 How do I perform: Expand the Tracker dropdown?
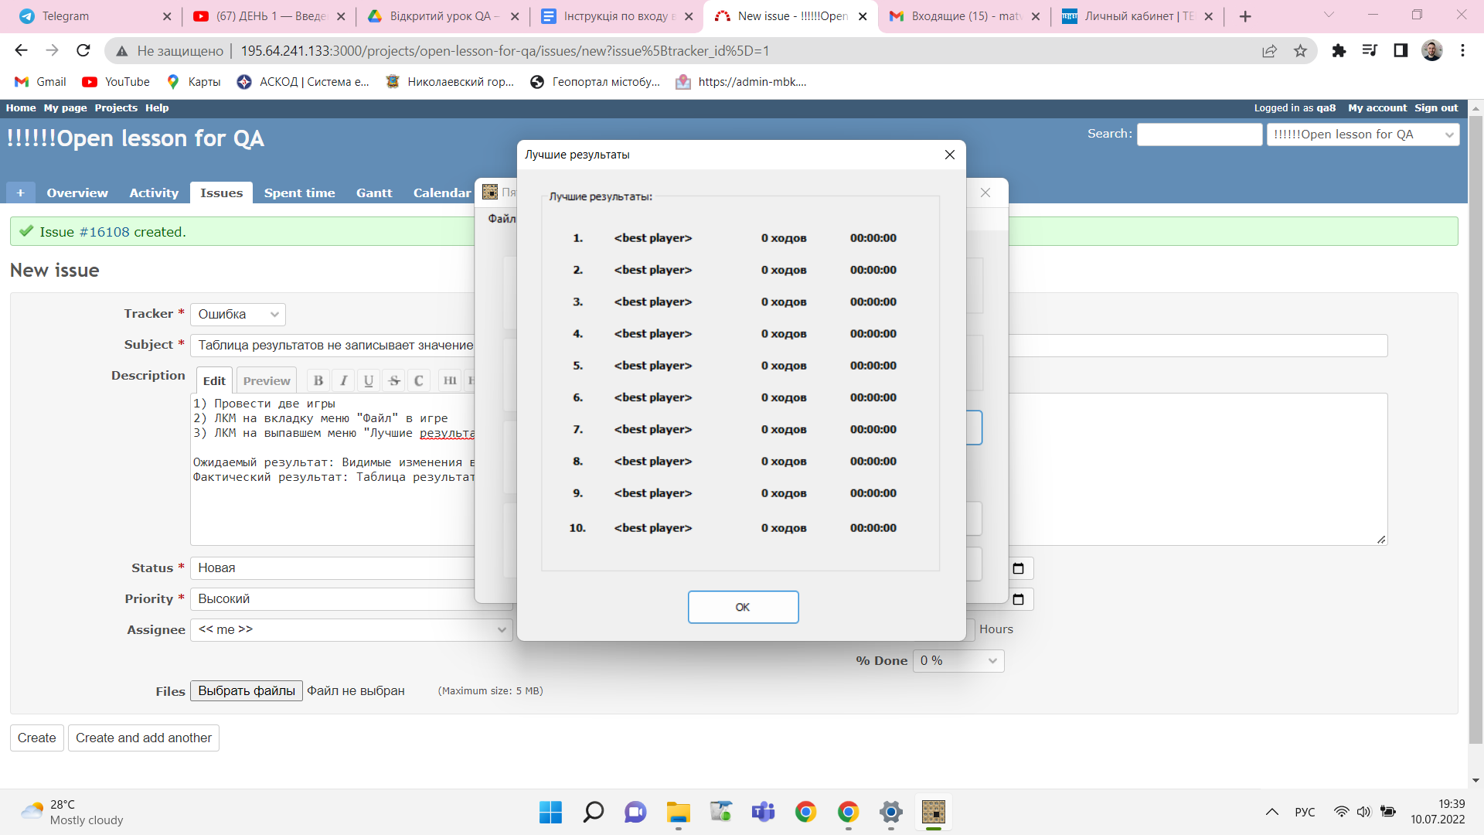pos(238,314)
